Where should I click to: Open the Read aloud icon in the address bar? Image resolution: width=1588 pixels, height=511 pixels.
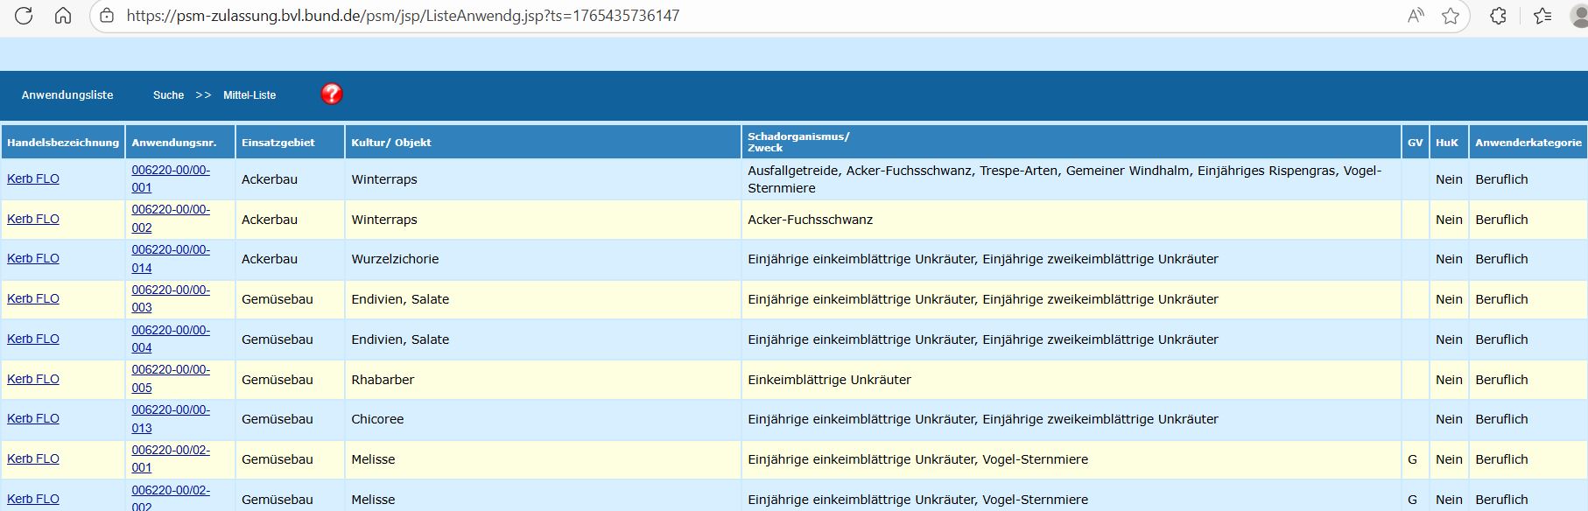pos(1416,16)
